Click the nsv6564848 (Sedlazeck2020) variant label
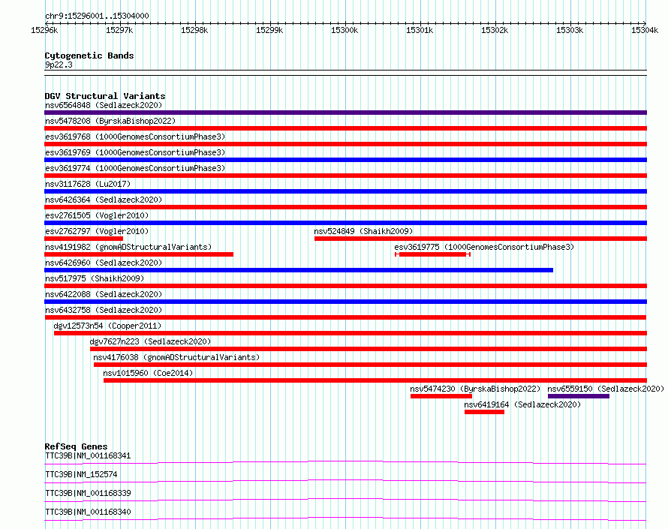Viewport: 668px width, 529px height. pyautogui.click(x=104, y=105)
